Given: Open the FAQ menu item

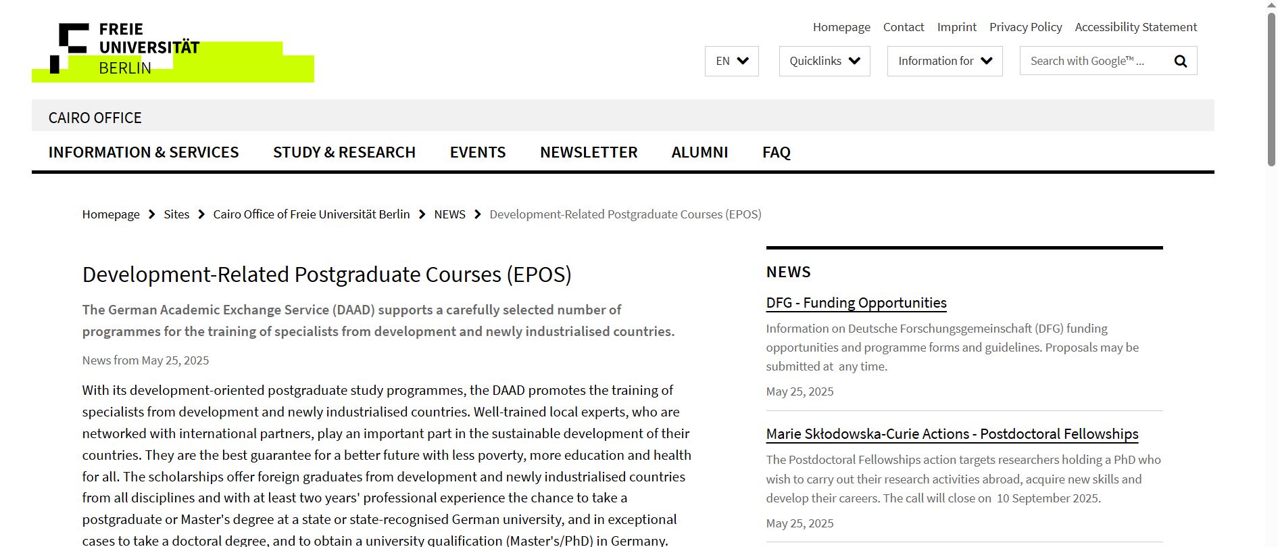Looking at the screenshot, I should click(777, 152).
